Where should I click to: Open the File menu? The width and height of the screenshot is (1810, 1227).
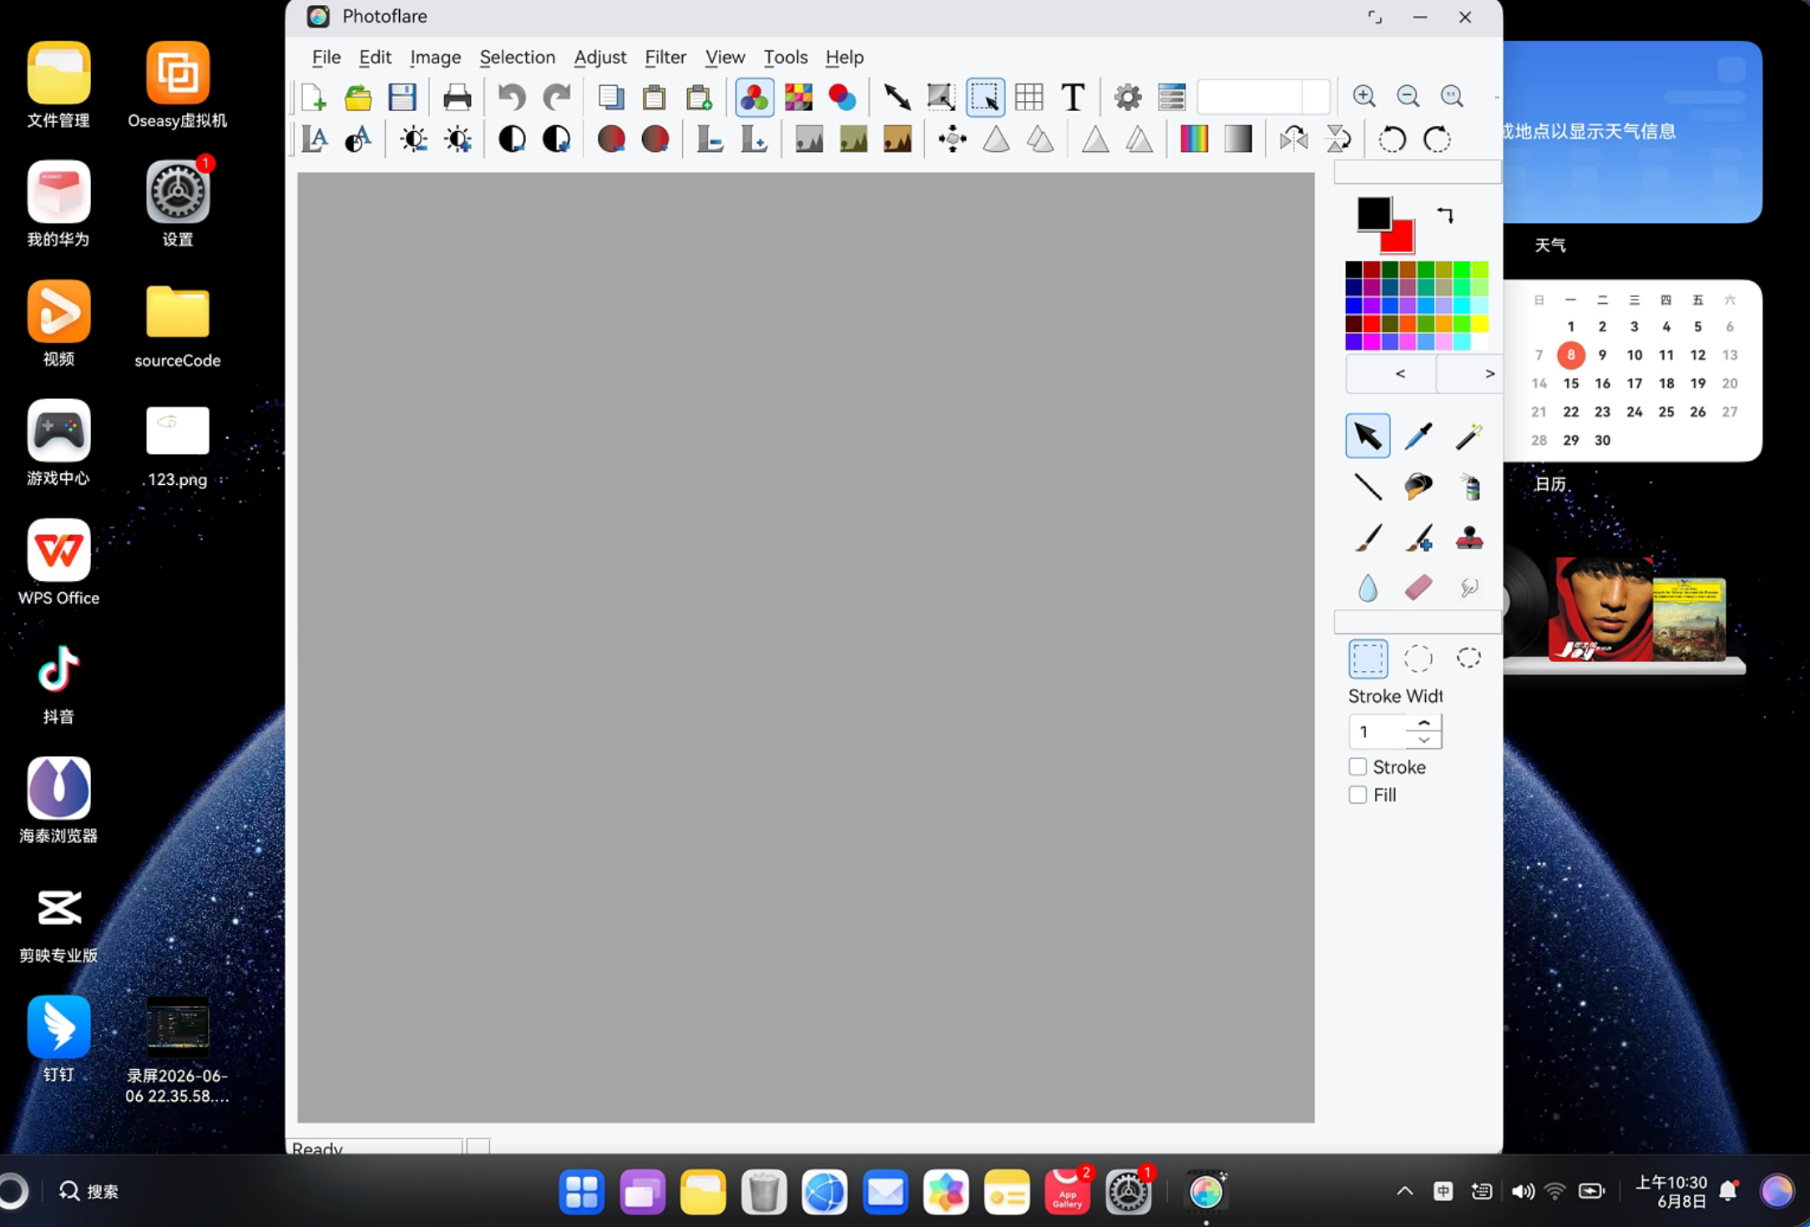[x=326, y=58]
